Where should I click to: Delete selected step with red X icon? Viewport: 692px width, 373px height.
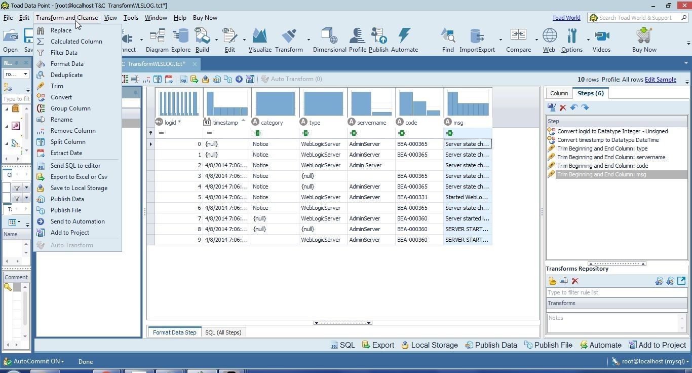point(563,107)
